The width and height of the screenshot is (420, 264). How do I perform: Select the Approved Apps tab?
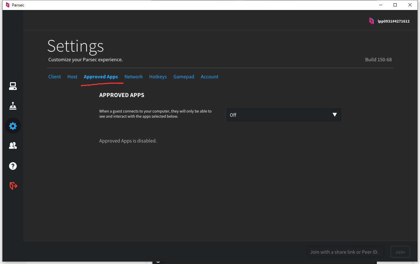pos(101,77)
